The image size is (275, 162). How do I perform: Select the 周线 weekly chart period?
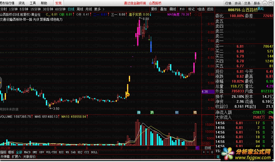[x=80, y=9]
